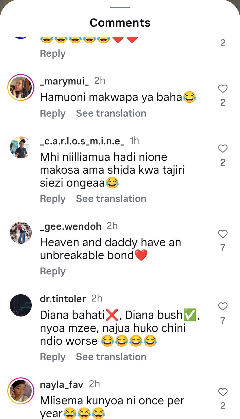Open the username nayla_fav

point(62,385)
